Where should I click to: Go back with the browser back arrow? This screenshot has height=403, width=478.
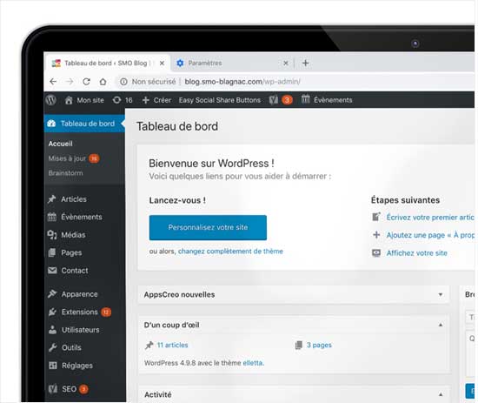coord(53,82)
